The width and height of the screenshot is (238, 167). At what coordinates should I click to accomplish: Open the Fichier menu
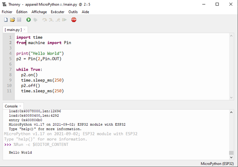click(7, 12)
